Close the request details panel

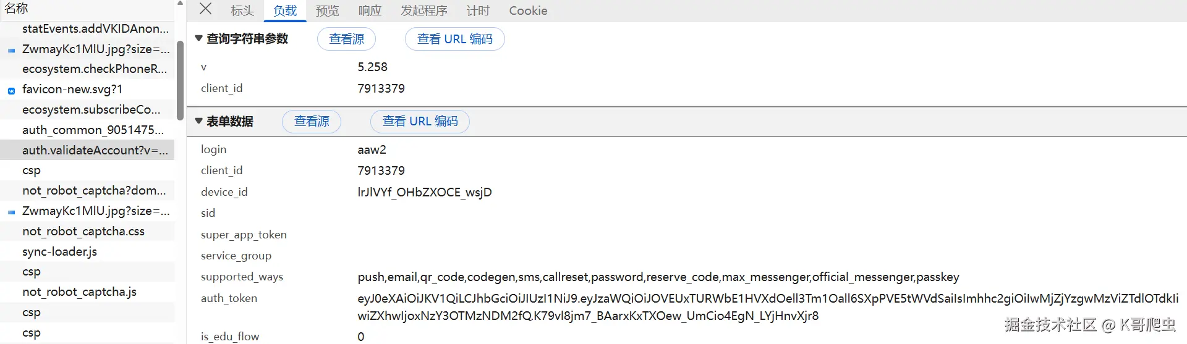[x=206, y=9]
